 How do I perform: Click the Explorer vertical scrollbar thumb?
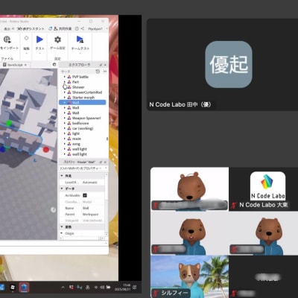(x=107, y=139)
